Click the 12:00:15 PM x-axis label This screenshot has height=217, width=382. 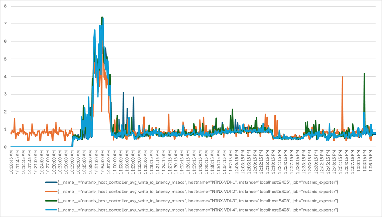point(237,162)
